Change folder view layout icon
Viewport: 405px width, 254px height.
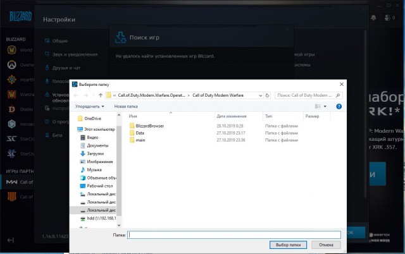point(318,107)
